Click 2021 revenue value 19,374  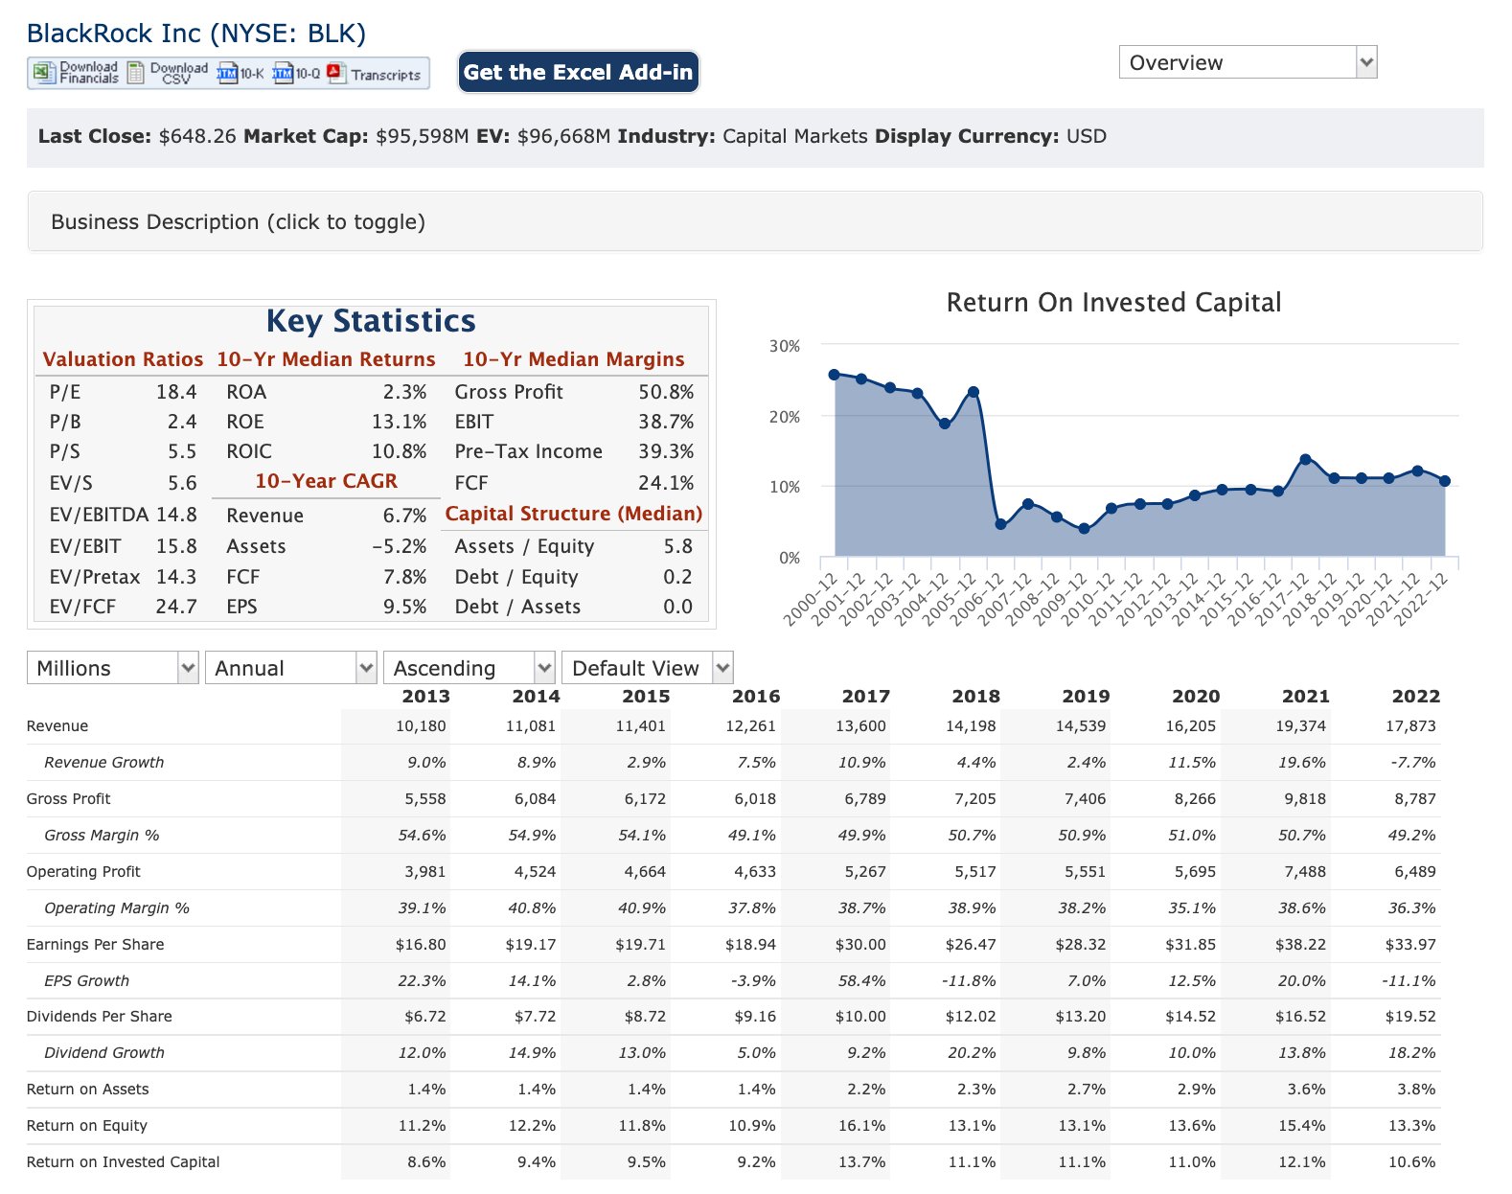[1300, 726]
